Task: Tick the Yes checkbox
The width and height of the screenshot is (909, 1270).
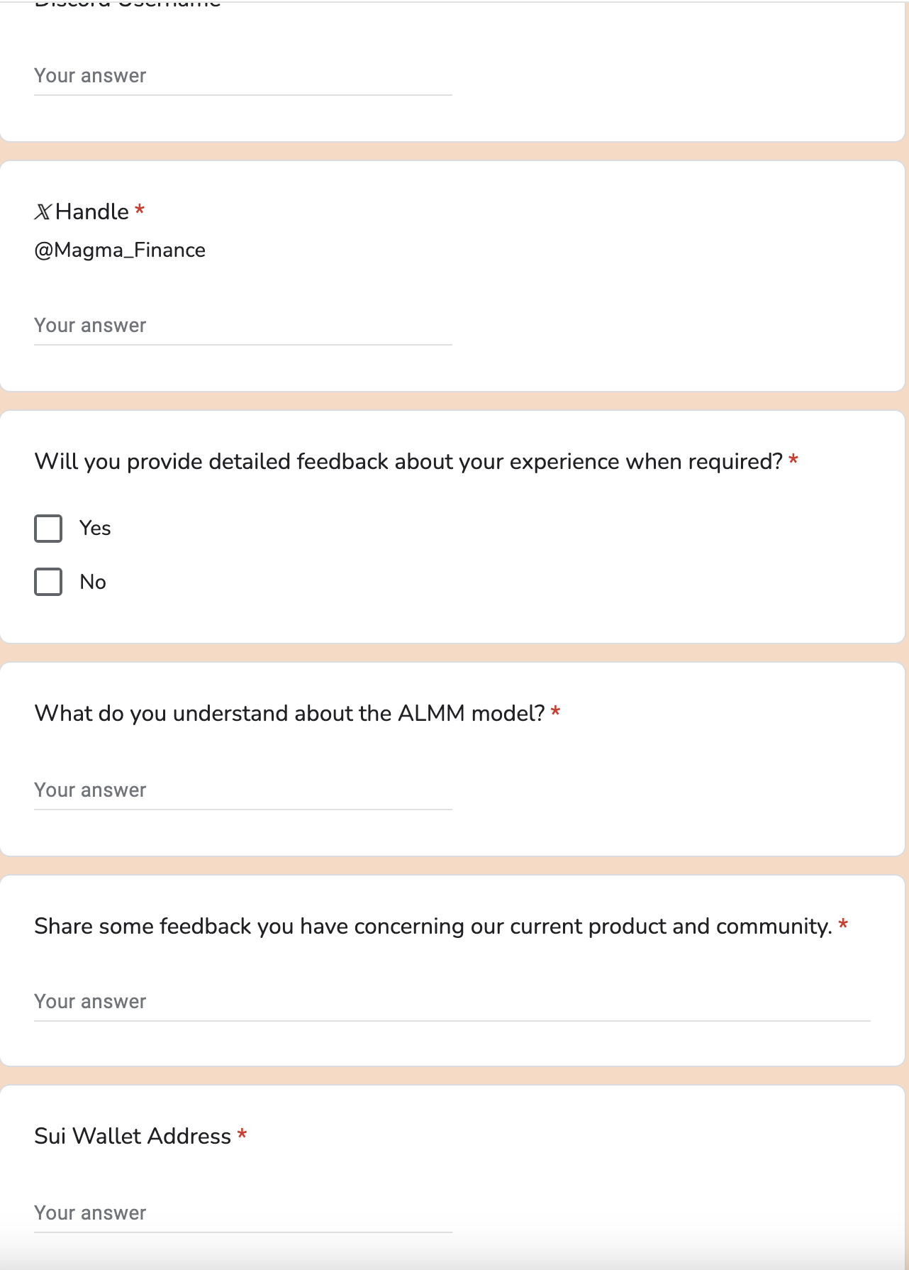Action: (48, 529)
